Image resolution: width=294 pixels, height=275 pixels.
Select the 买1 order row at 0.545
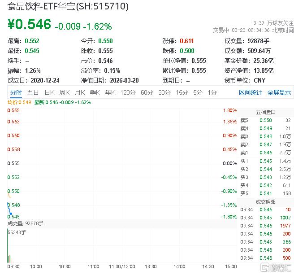265,161
